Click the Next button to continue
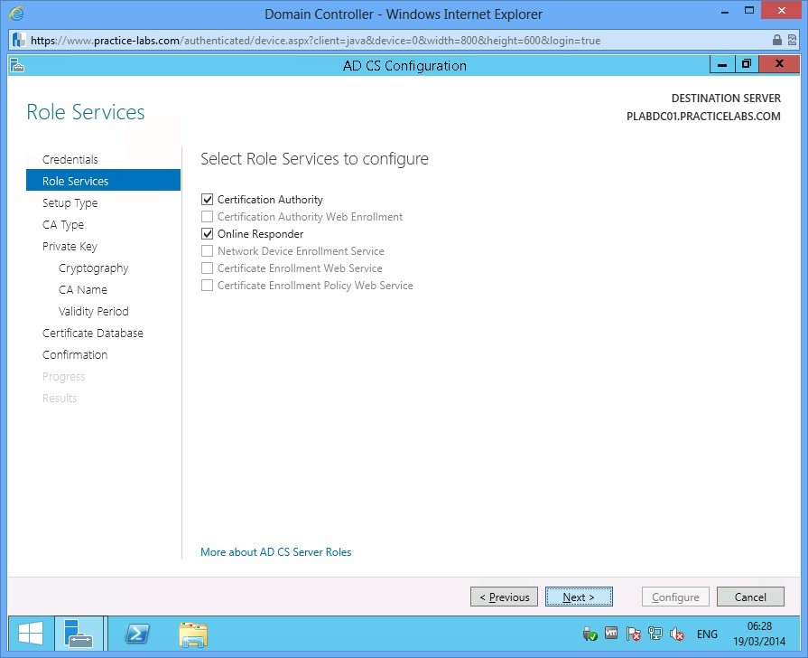The width and height of the screenshot is (808, 658). (579, 597)
